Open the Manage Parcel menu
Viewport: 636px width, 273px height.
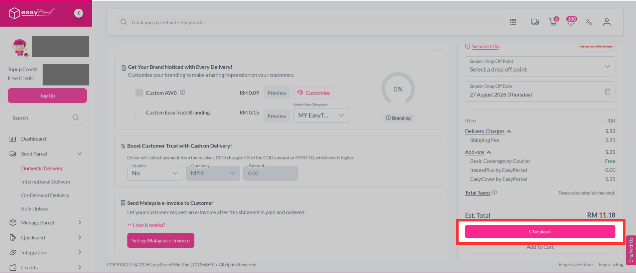[x=38, y=222]
